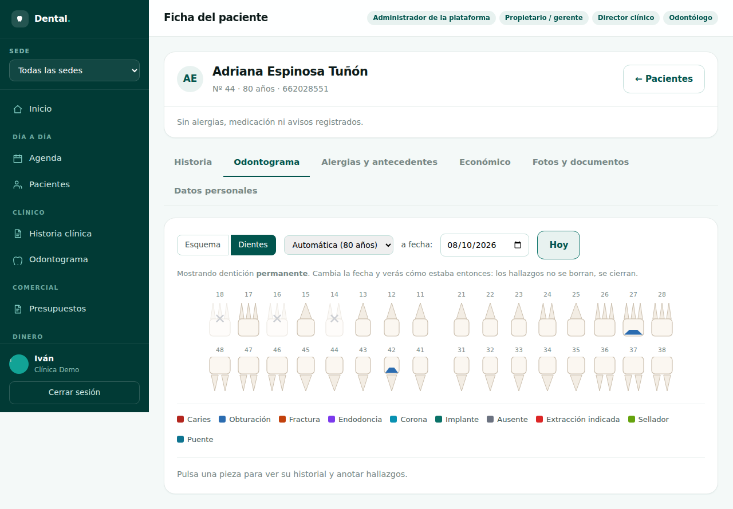
Task: Click the Dental tooth logo icon
Action: pos(20,19)
